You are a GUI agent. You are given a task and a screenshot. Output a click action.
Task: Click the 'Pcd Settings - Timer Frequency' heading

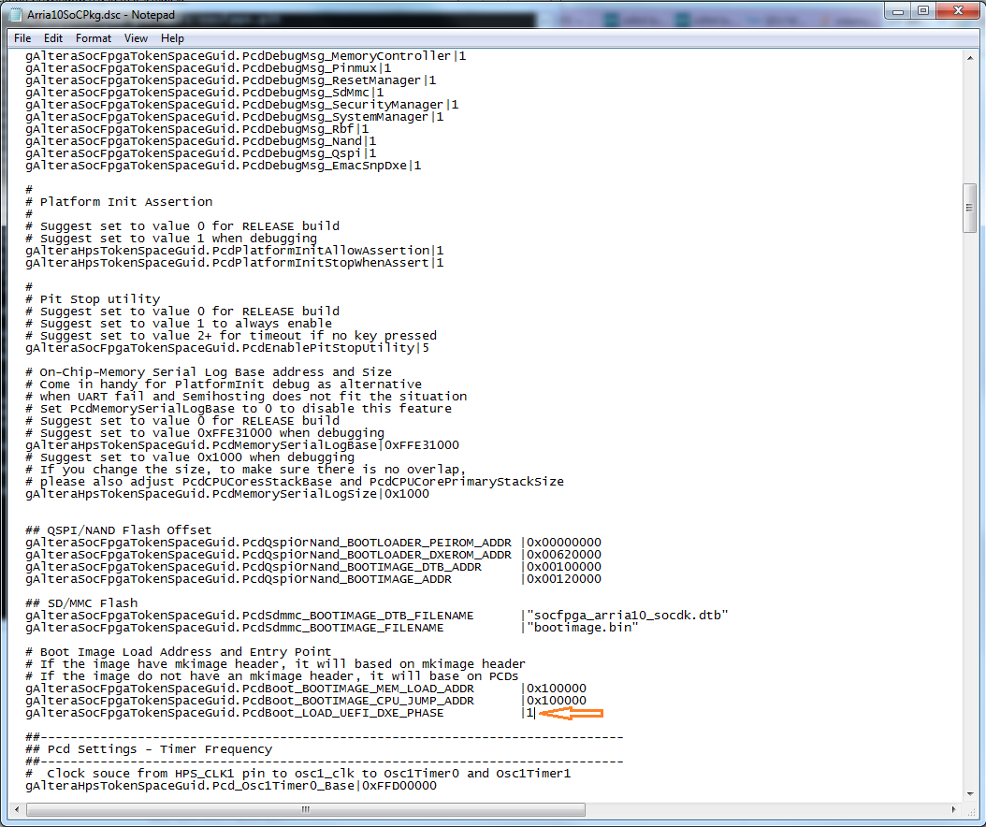149,749
